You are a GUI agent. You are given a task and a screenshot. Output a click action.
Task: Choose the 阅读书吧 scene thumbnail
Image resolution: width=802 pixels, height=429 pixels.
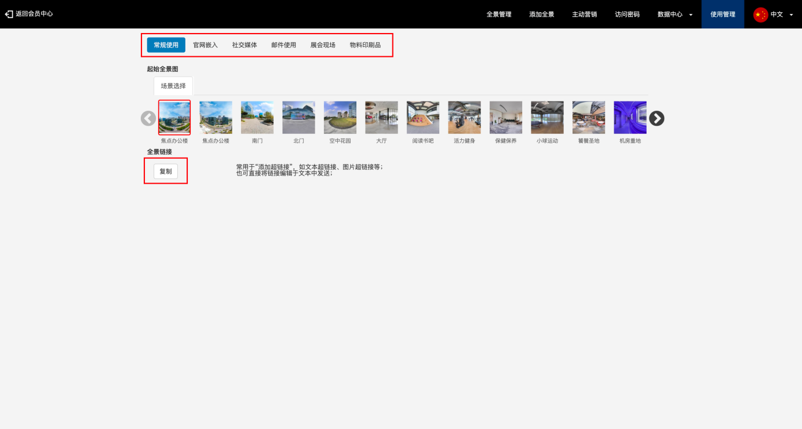pos(423,118)
